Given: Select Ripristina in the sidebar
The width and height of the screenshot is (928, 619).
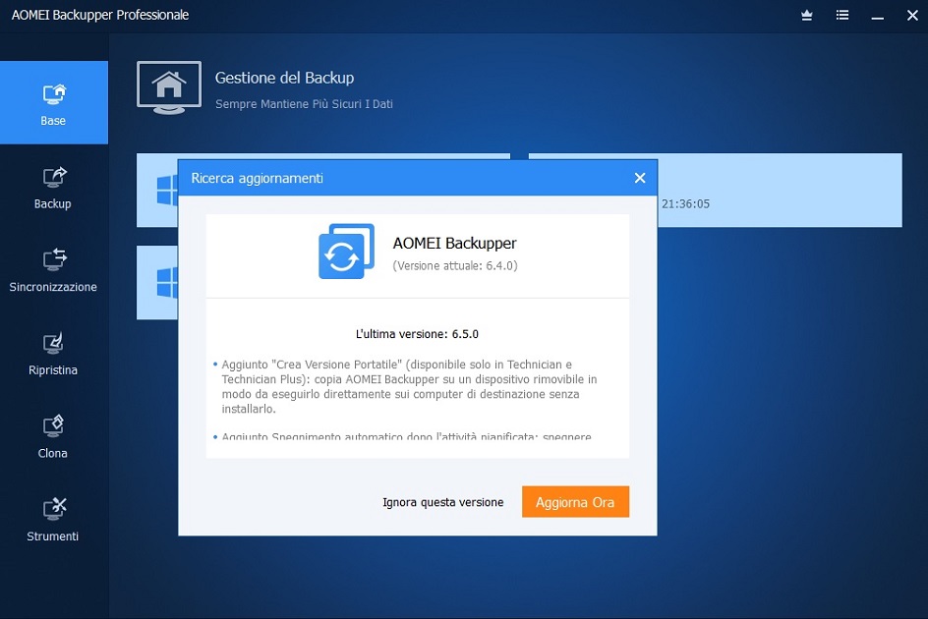Looking at the screenshot, I should [x=54, y=355].
